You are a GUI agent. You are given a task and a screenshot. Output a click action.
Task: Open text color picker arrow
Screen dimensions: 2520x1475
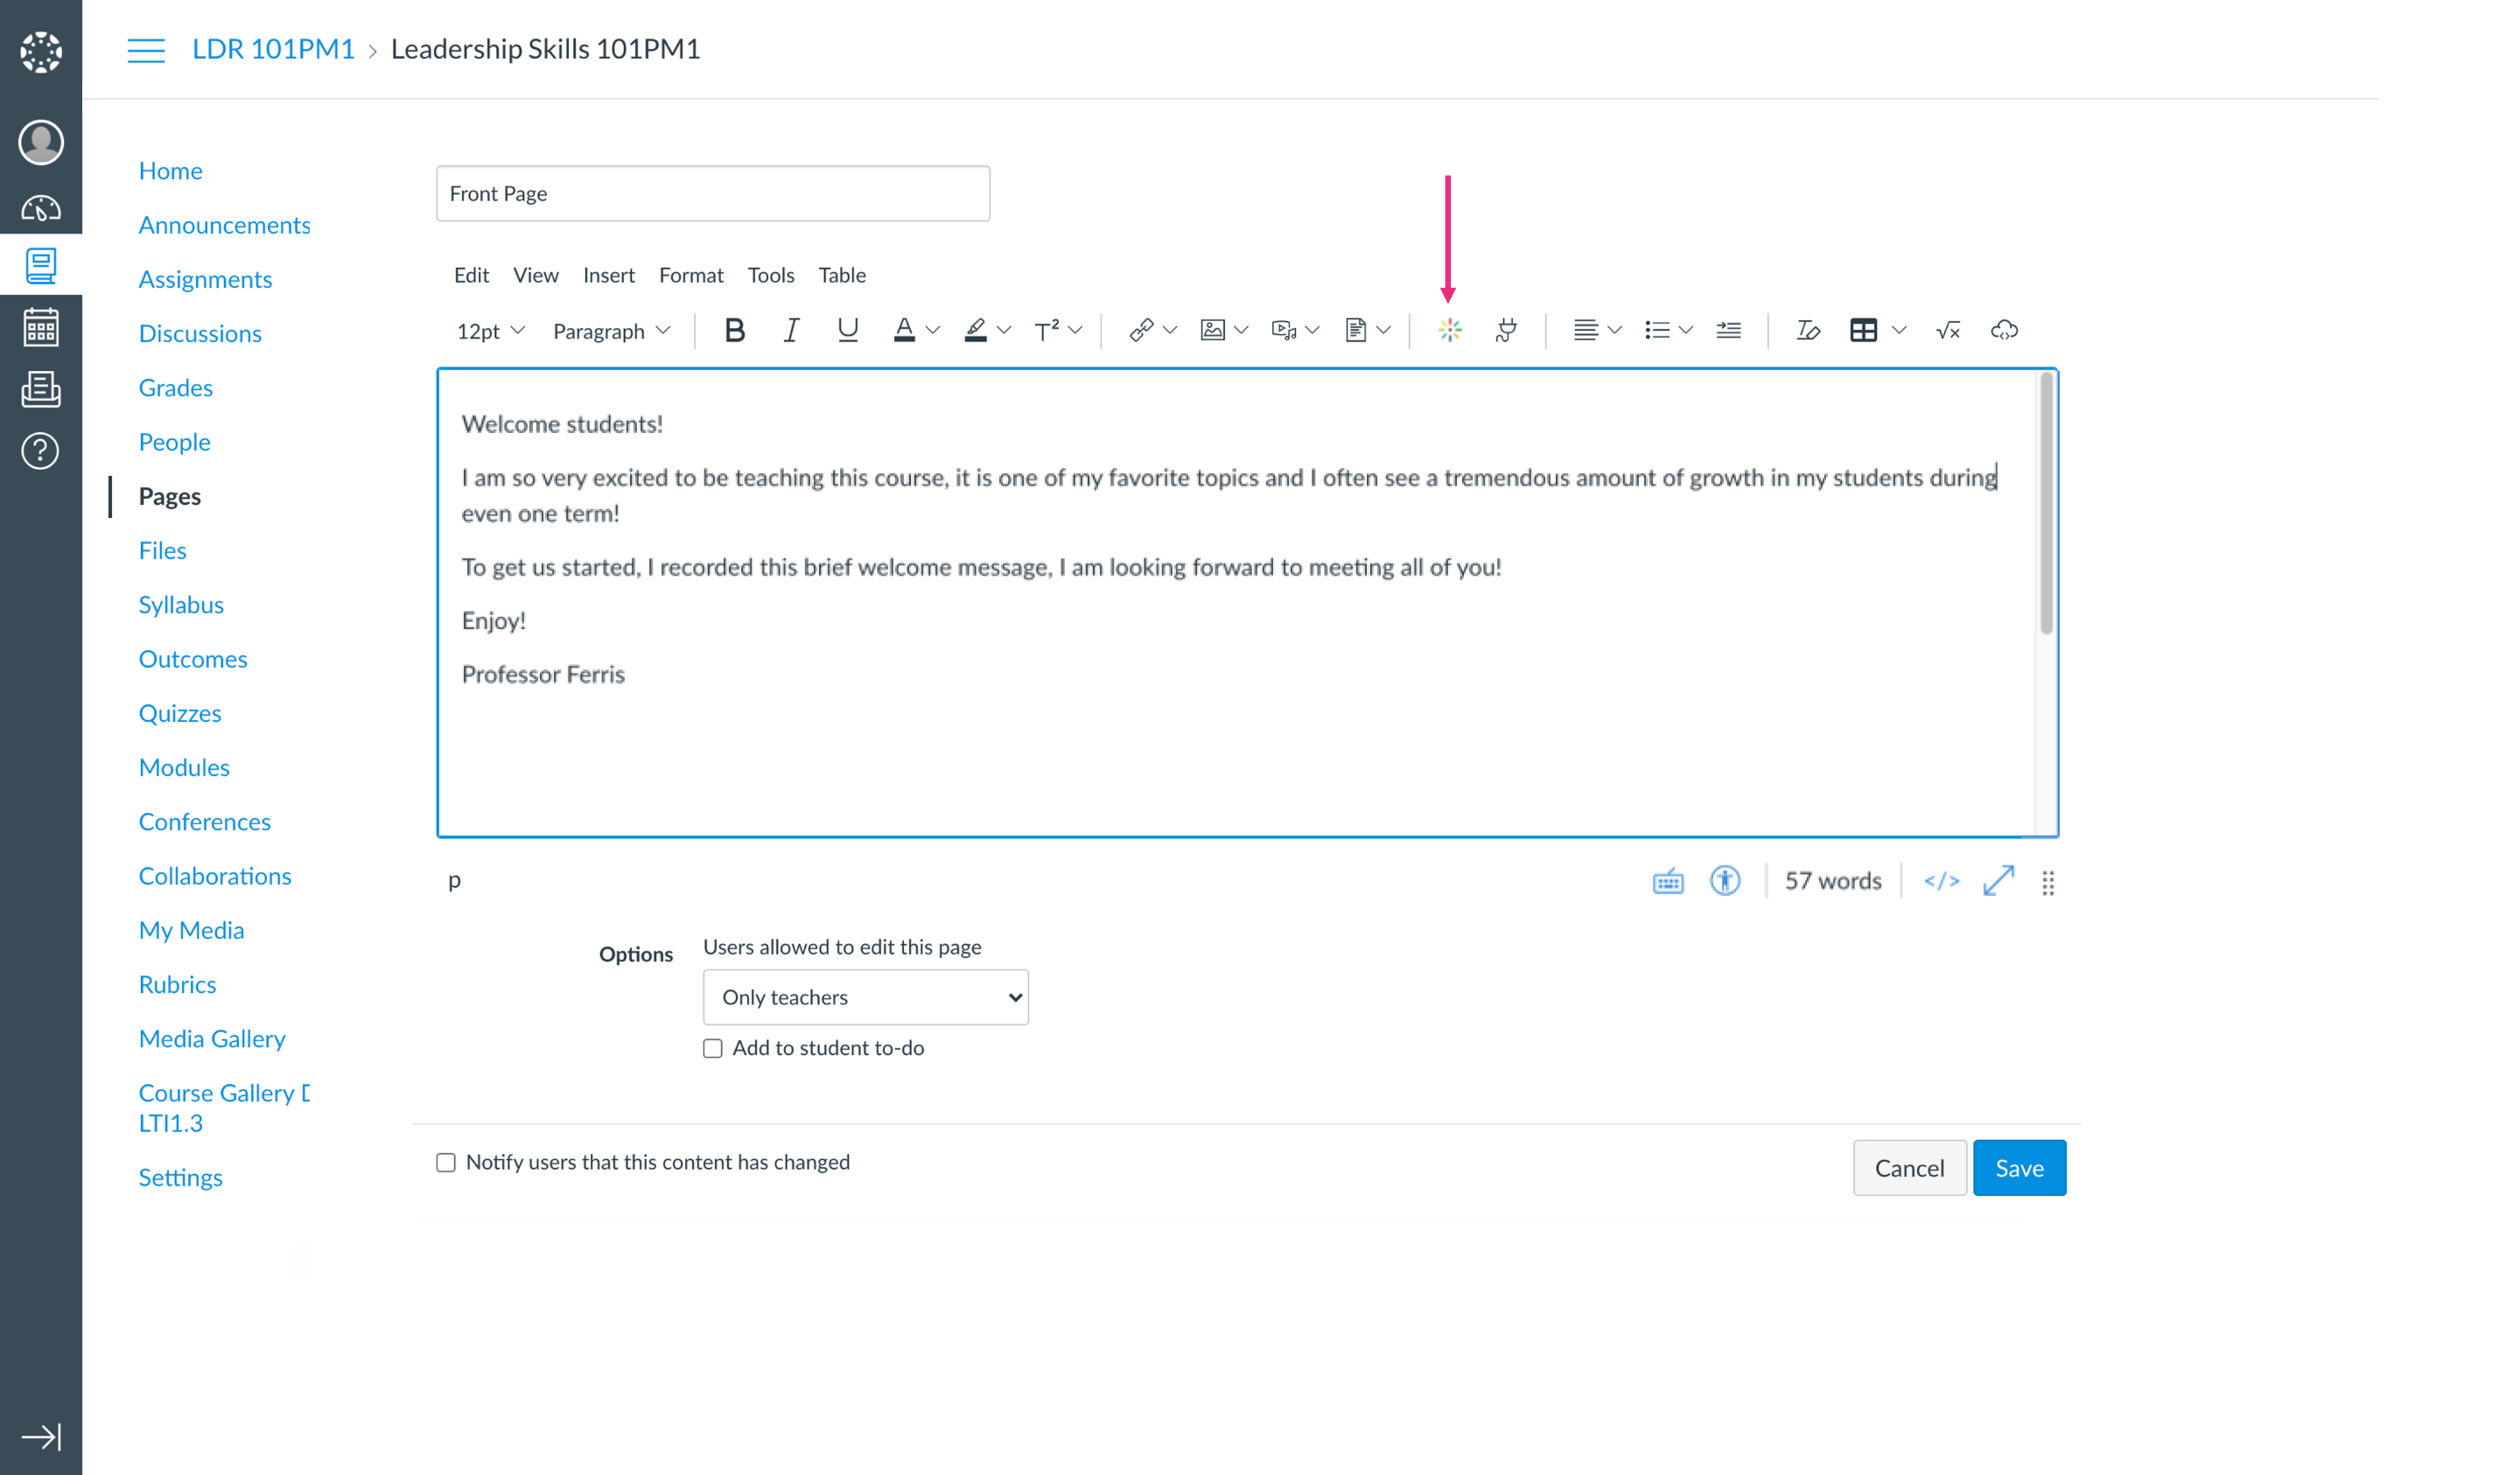pos(932,330)
